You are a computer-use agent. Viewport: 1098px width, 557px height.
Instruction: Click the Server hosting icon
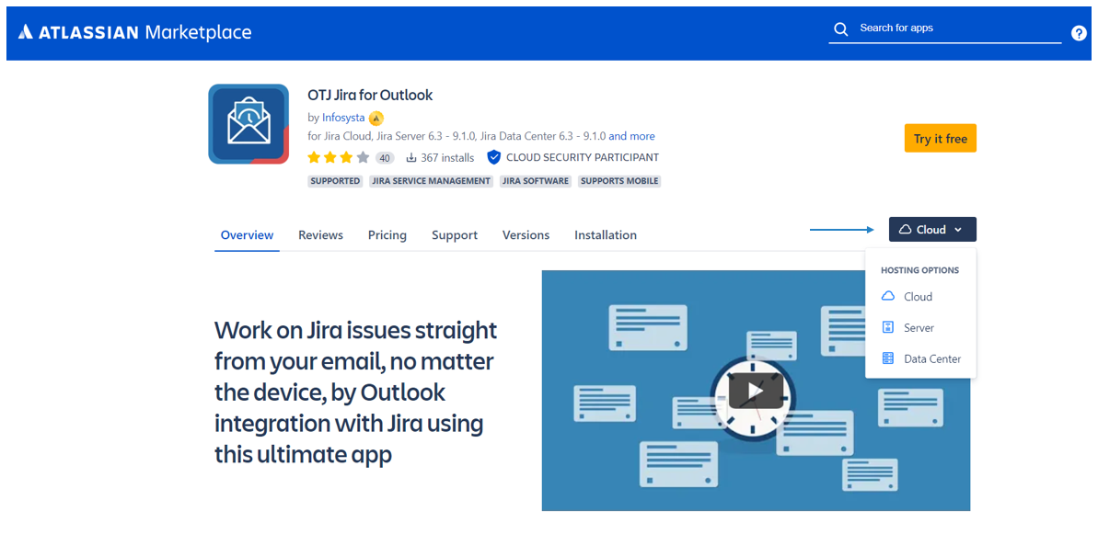click(888, 327)
